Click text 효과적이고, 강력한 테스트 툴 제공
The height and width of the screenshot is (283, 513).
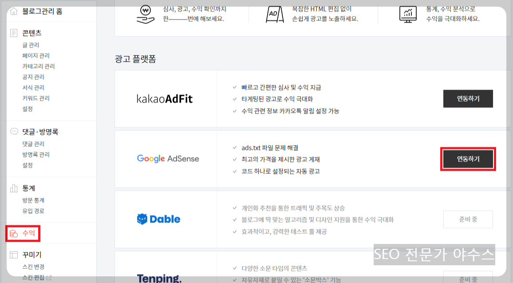click(284, 232)
